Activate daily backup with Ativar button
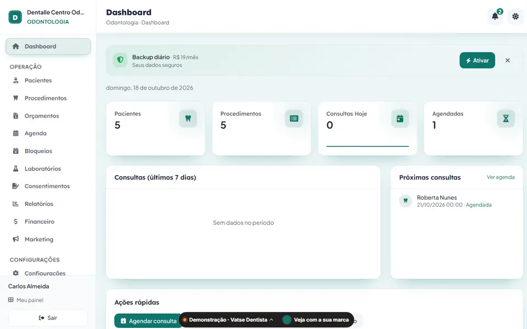Viewport: 527px width, 329px height. point(477,60)
